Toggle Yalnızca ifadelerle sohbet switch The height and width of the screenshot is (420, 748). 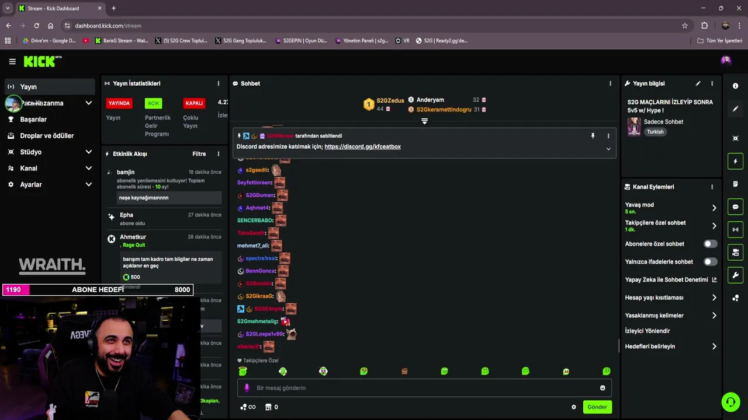(710, 262)
